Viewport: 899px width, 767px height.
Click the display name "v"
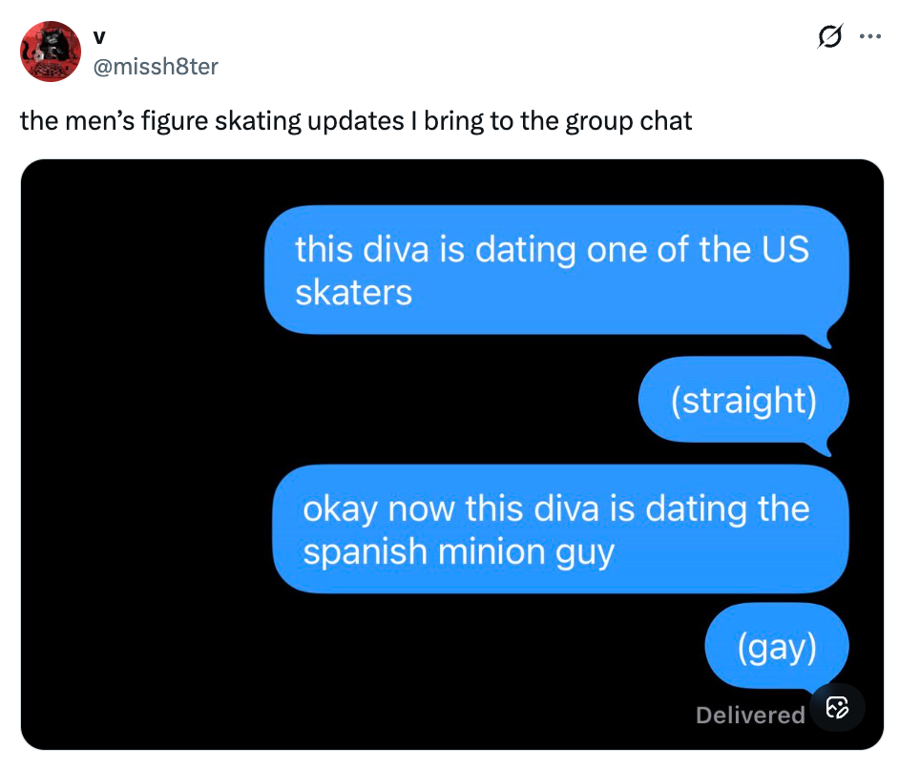point(101,36)
